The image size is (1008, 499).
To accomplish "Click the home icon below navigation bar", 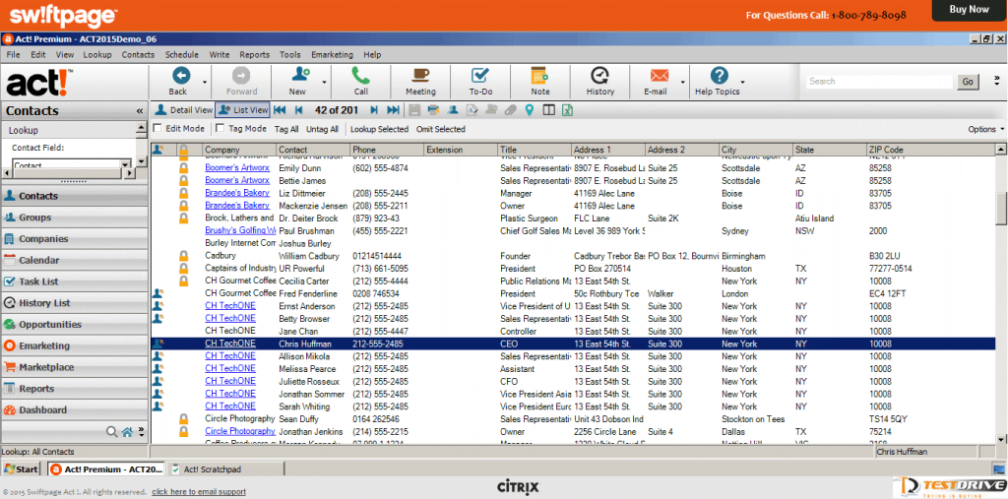I will coord(127,431).
